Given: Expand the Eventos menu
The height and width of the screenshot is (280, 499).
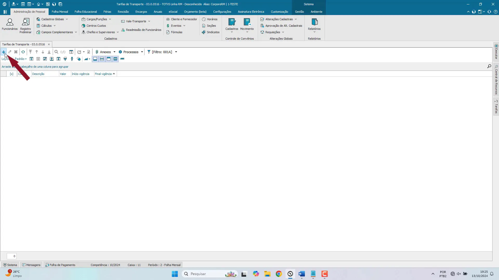Looking at the screenshot, I should coord(176,26).
